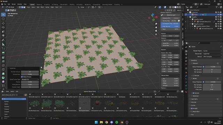Switch to face select mode
The width and height of the screenshot is (223, 125).
click(x=24, y=7)
